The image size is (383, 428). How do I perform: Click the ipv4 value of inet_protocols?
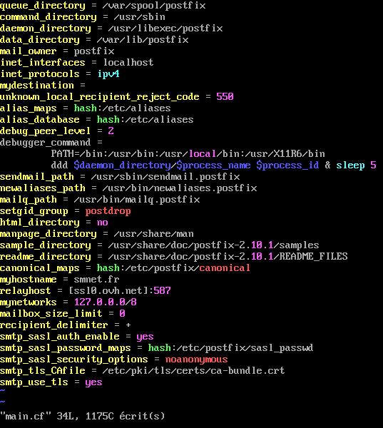click(x=108, y=74)
